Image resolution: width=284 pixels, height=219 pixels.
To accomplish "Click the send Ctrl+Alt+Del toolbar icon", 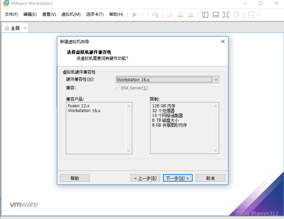I will (155, 15).
